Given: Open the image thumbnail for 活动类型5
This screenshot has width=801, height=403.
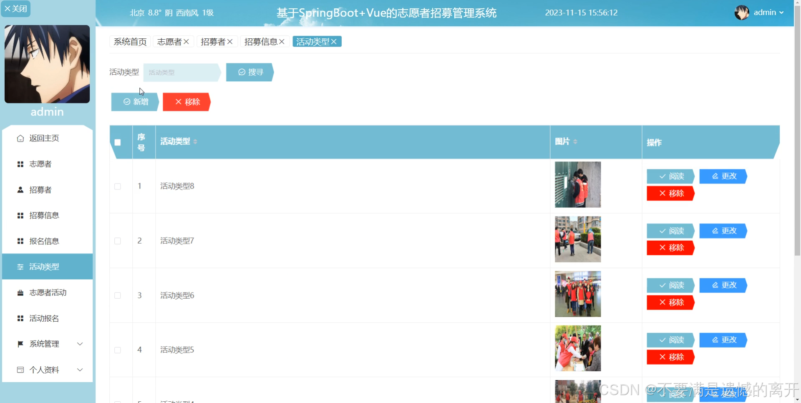Looking at the screenshot, I should (578, 348).
